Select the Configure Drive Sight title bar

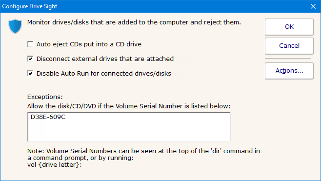coord(154,6)
